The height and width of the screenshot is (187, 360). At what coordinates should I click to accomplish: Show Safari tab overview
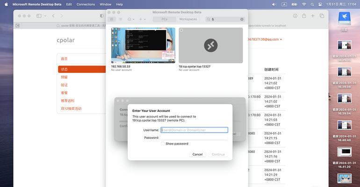[x=322, y=16]
